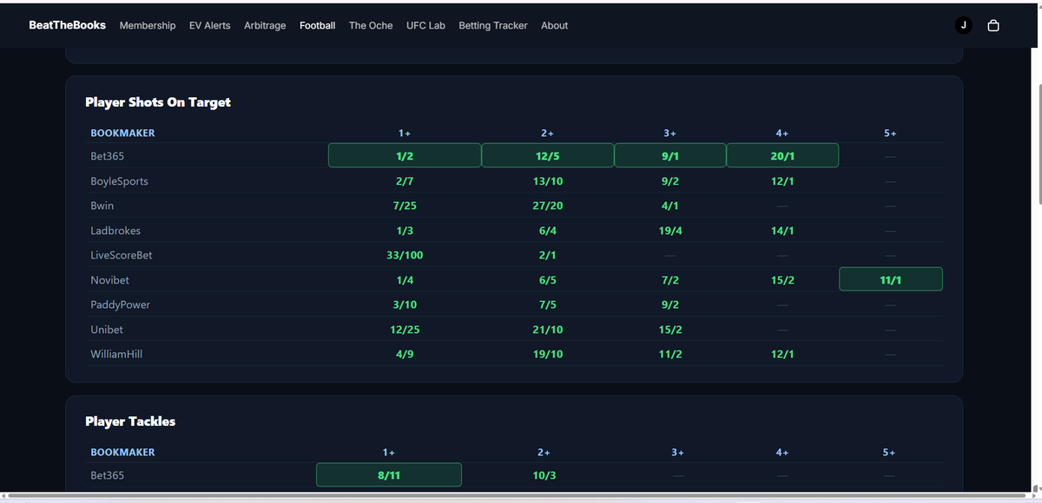Screen dimensions: 1042x503
Task: Click the Player Shots On Target heading
Action: [158, 101]
